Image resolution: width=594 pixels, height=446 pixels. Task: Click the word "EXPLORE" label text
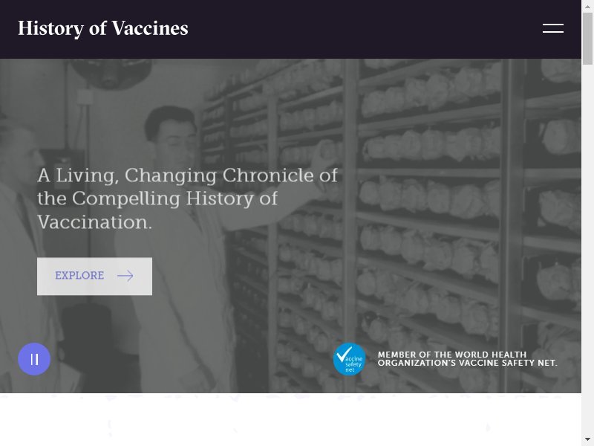point(79,276)
